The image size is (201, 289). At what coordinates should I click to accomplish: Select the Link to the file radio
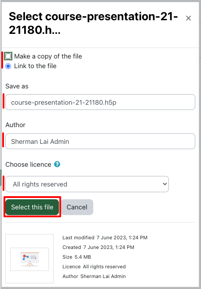[x=8, y=66]
